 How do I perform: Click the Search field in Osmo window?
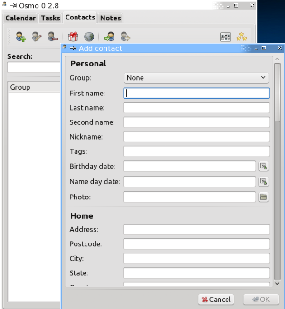[34, 67]
